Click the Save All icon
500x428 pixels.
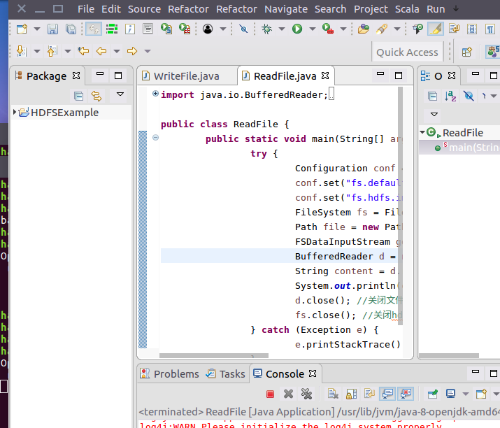click(71, 29)
